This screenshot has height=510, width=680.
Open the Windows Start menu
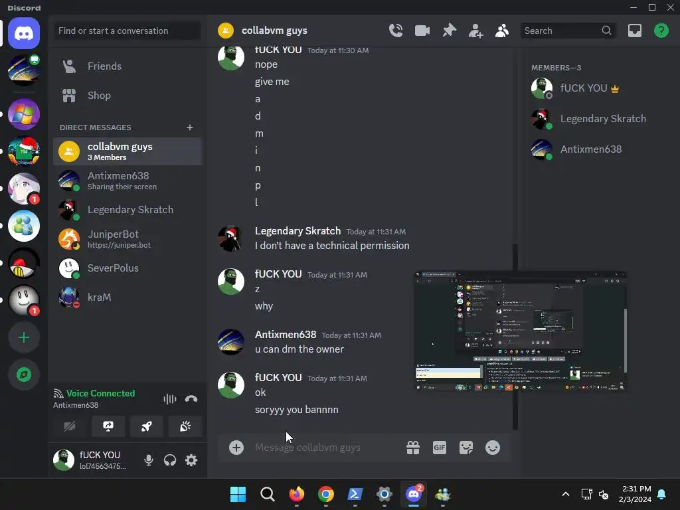pyautogui.click(x=238, y=494)
